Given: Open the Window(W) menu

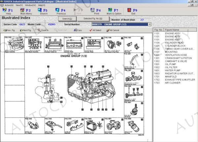Looking at the screenshot, I should [x=30, y=5].
